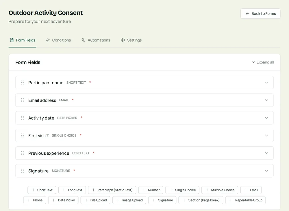This screenshot has width=289, height=211.
Task: Click the plus icon on Repeatable Group
Action: 231,200
